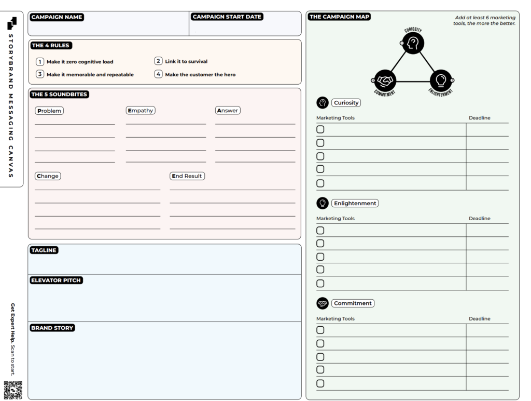The height and width of the screenshot is (401, 531).
Task: Tick the second Commitment marketing tool checkbox
Action: (x=320, y=343)
